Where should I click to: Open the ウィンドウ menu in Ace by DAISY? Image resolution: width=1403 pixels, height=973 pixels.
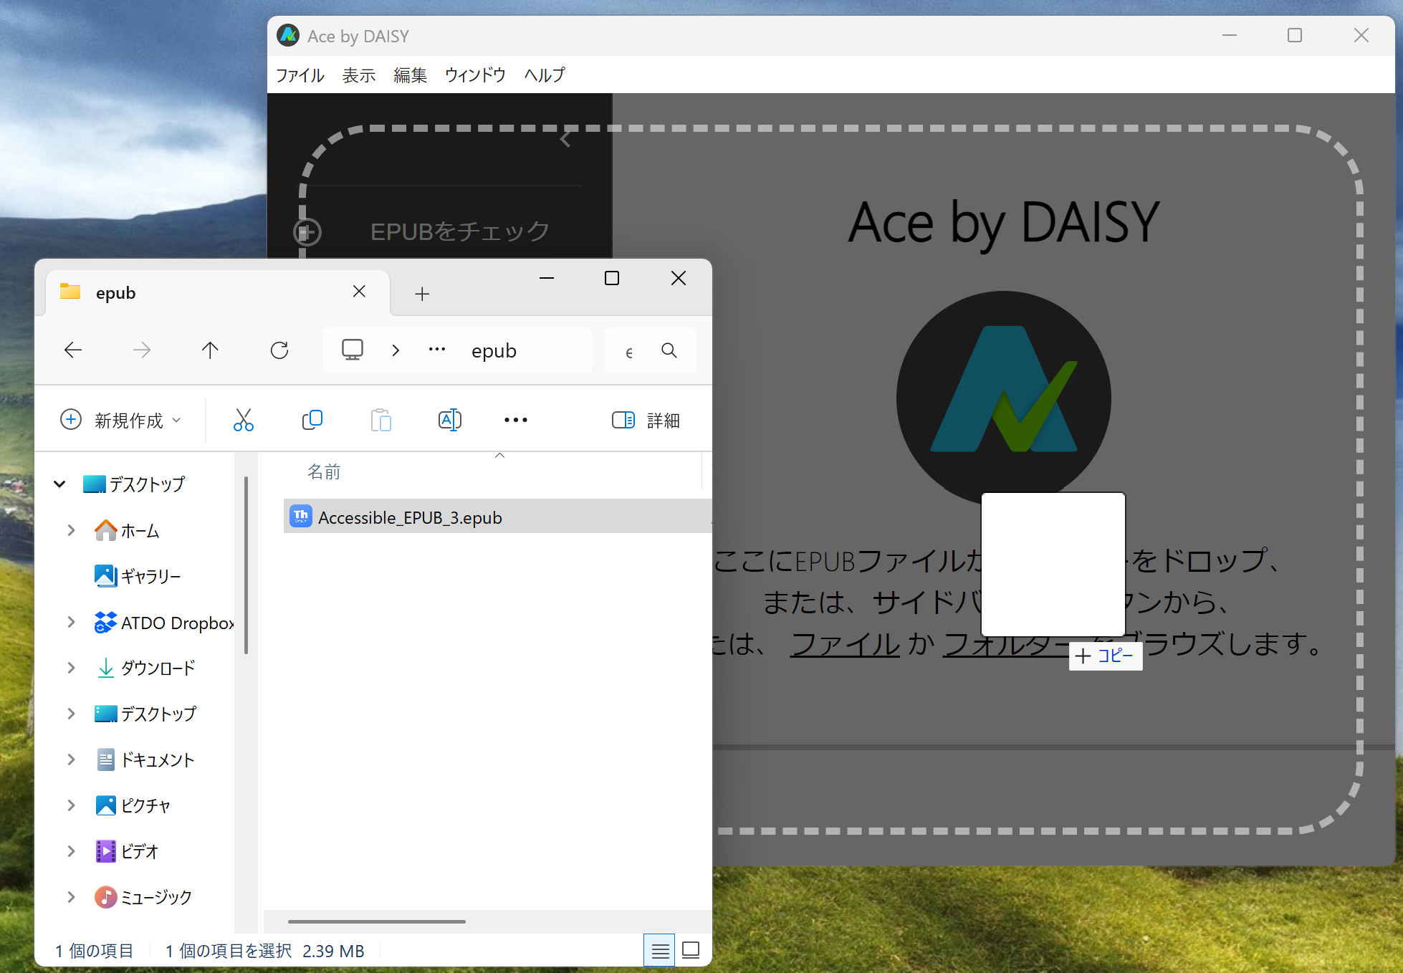pyautogui.click(x=475, y=75)
